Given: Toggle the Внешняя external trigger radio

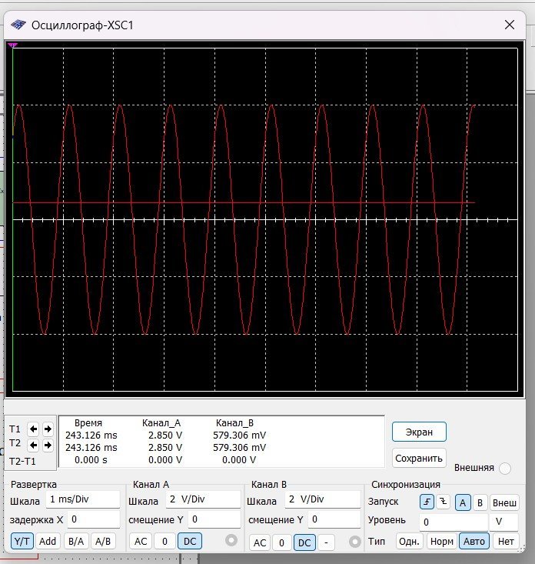Looking at the screenshot, I should pos(505,468).
